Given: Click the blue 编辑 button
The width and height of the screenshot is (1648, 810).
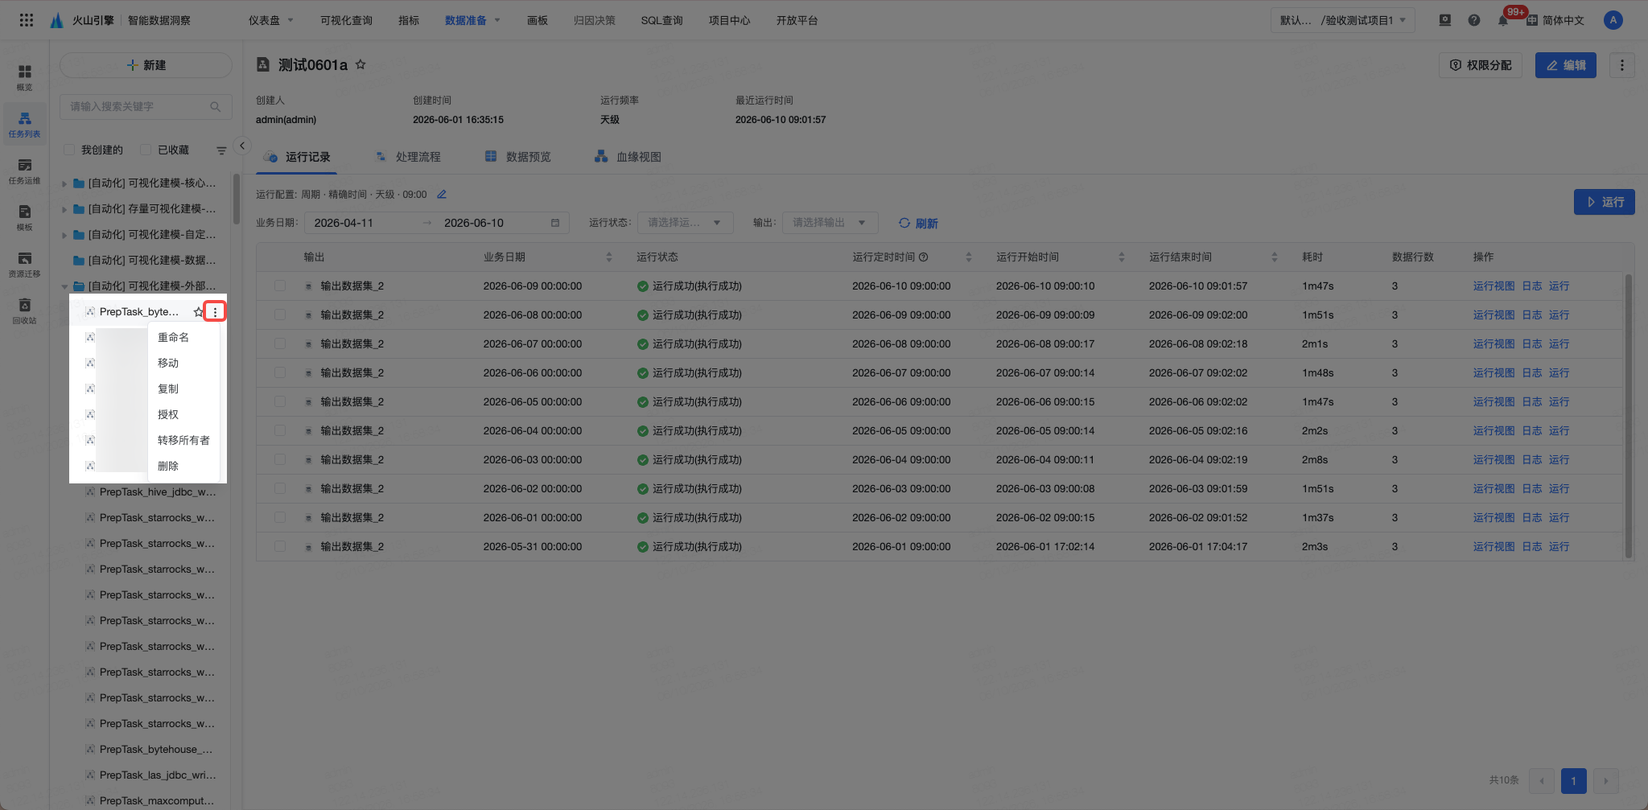Looking at the screenshot, I should (x=1565, y=65).
